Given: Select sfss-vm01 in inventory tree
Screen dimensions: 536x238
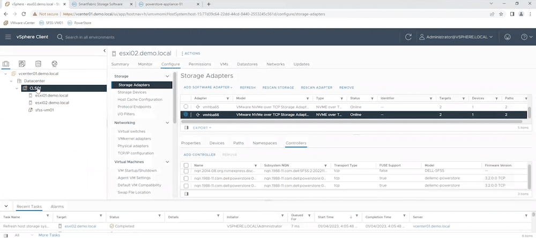Looking at the screenshot, I should [44, 110].
